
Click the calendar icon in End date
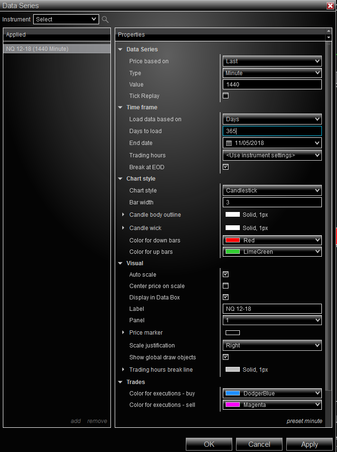click(x=229, y=143)
